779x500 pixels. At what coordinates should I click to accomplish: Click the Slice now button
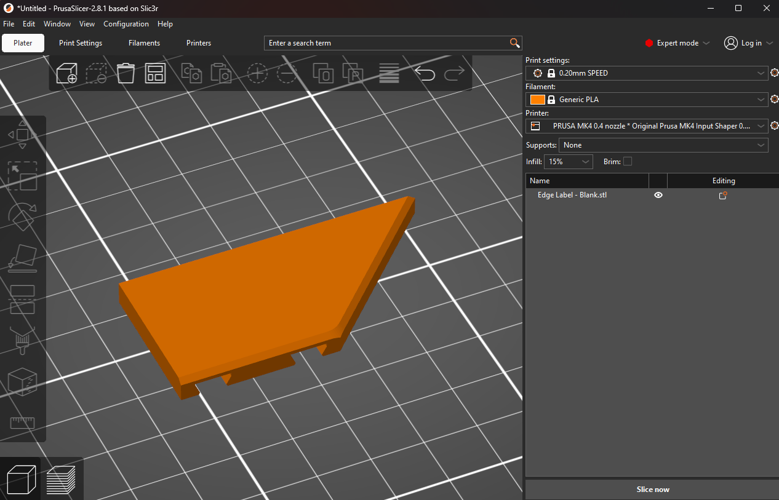point(652,490)
